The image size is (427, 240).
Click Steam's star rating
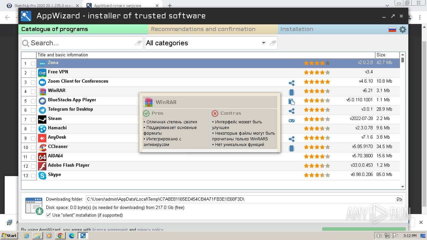[317, 119]
